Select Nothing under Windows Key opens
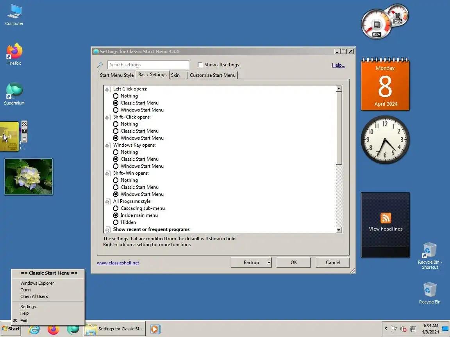450x337 pixels. point(116,152)
